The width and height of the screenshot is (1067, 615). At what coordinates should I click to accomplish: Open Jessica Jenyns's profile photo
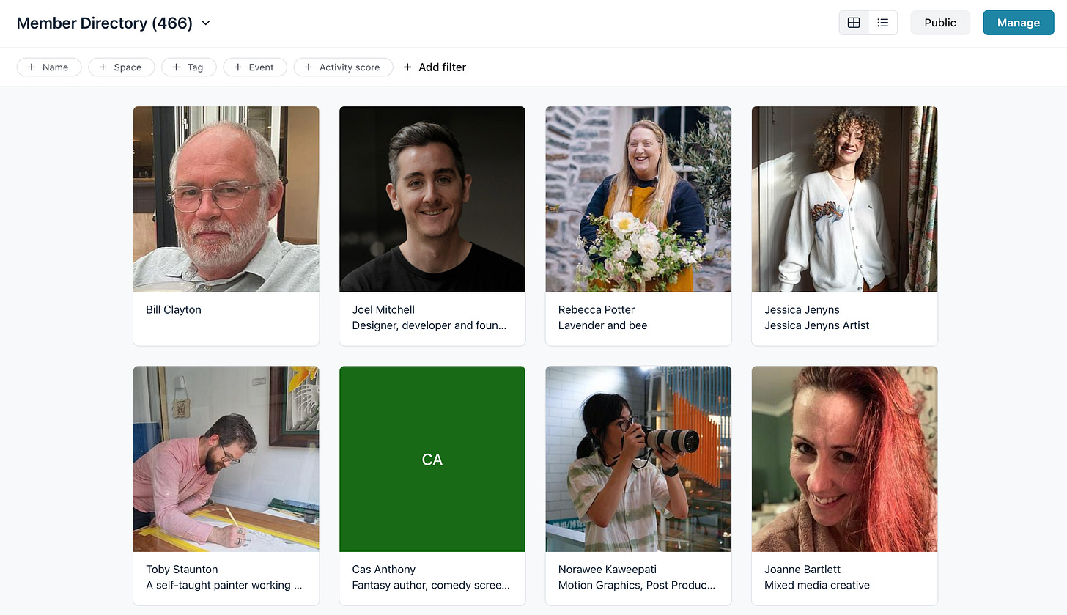click(845, 199)
